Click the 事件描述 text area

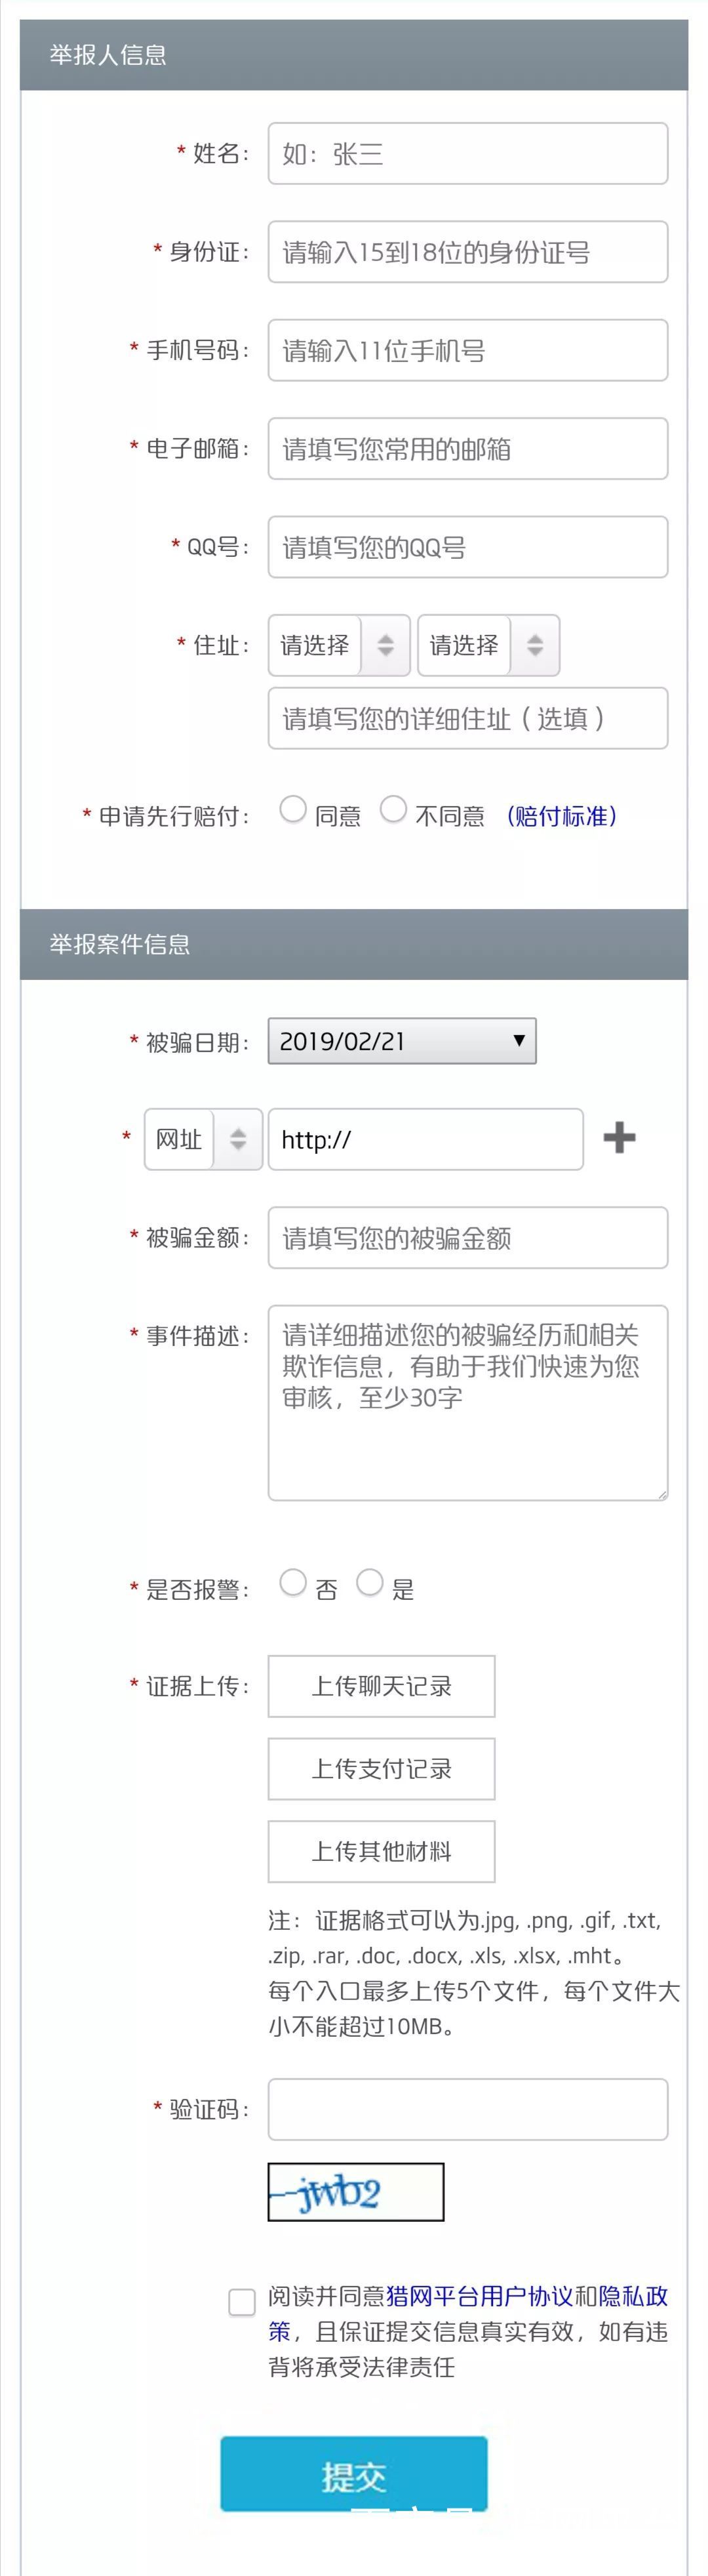(x=467, y=1400)
